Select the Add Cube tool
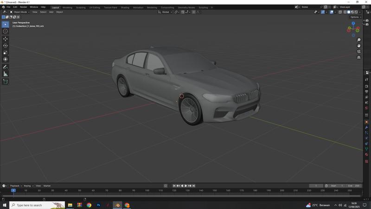The image size is (371, 209). (6, 82)
